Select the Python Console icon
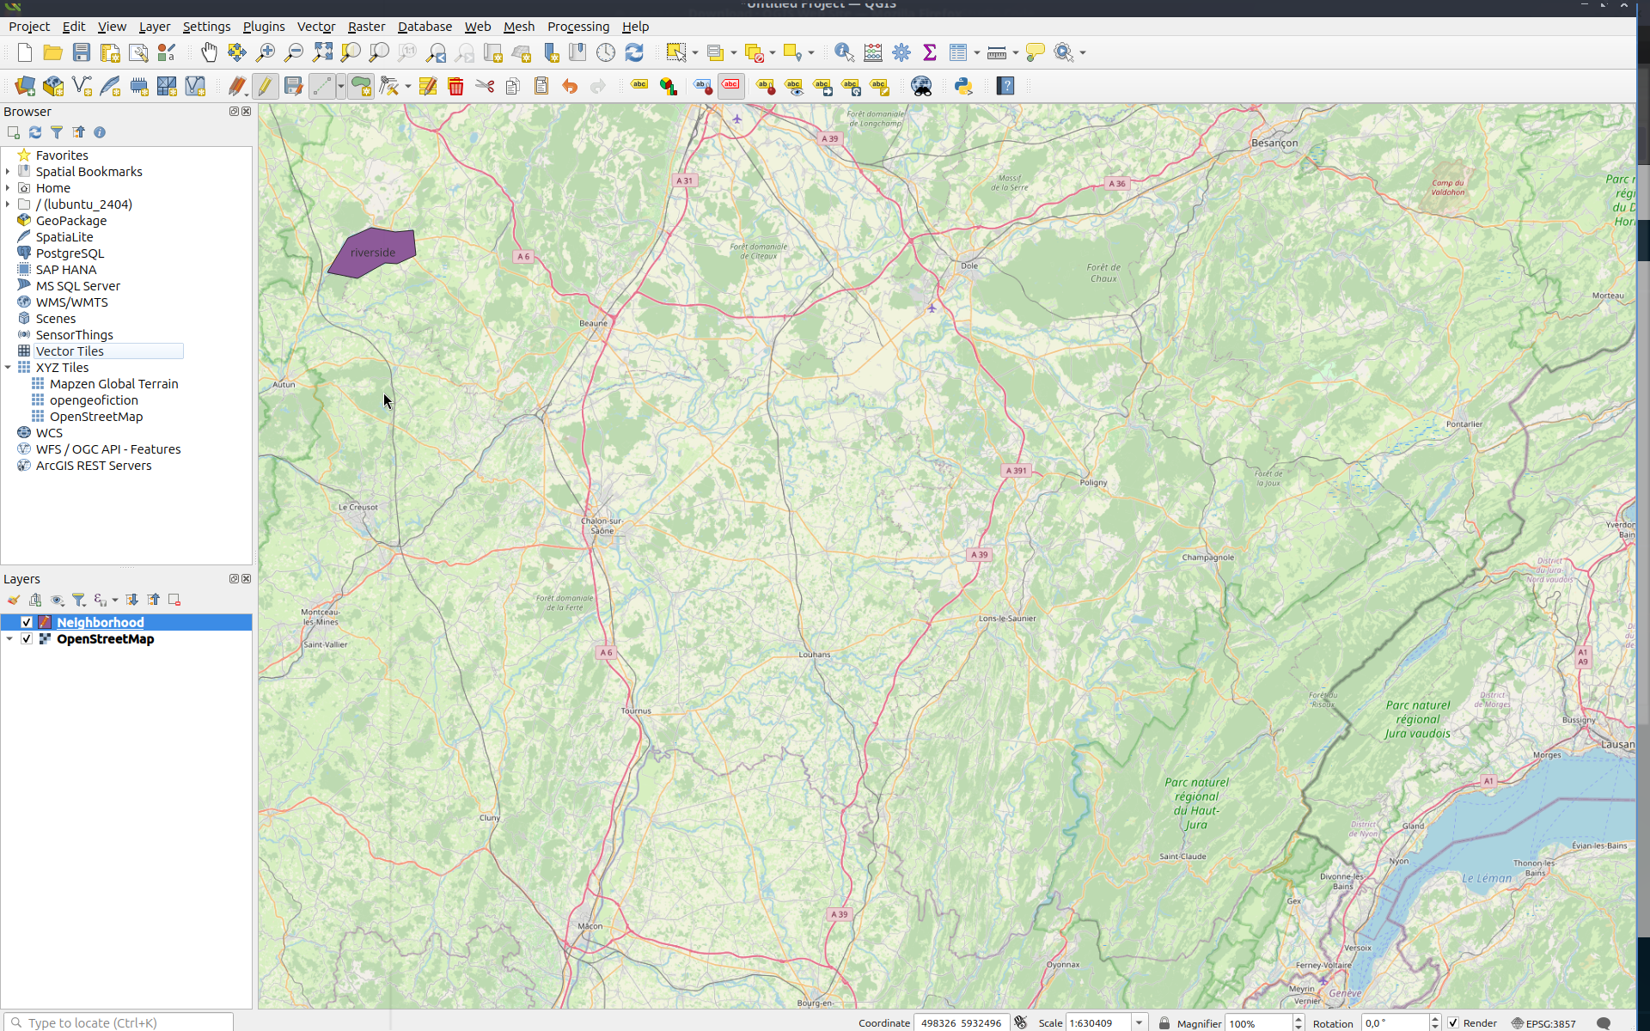Screen dimensions: 1650x1031 point(962,86)
